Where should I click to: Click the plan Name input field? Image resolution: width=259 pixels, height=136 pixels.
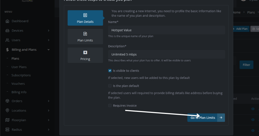tap(166, 30)
